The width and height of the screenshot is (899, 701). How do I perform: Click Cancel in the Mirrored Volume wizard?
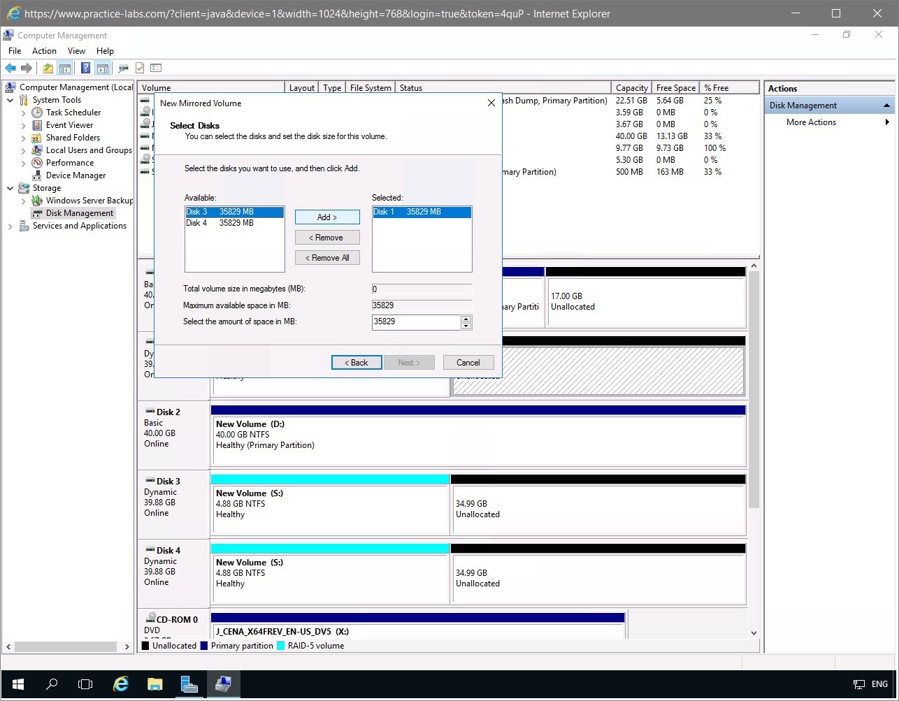468,363
